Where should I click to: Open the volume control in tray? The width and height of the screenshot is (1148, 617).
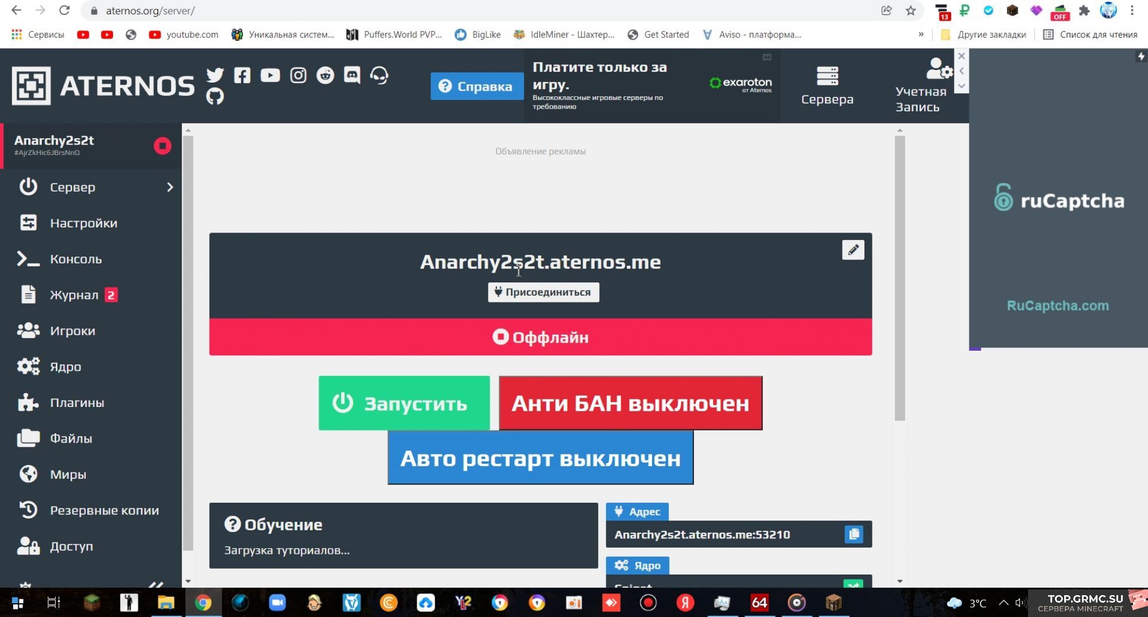pos(1020,603)
